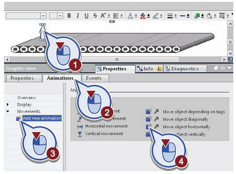Click the border color pen icon

click(156, 16)
